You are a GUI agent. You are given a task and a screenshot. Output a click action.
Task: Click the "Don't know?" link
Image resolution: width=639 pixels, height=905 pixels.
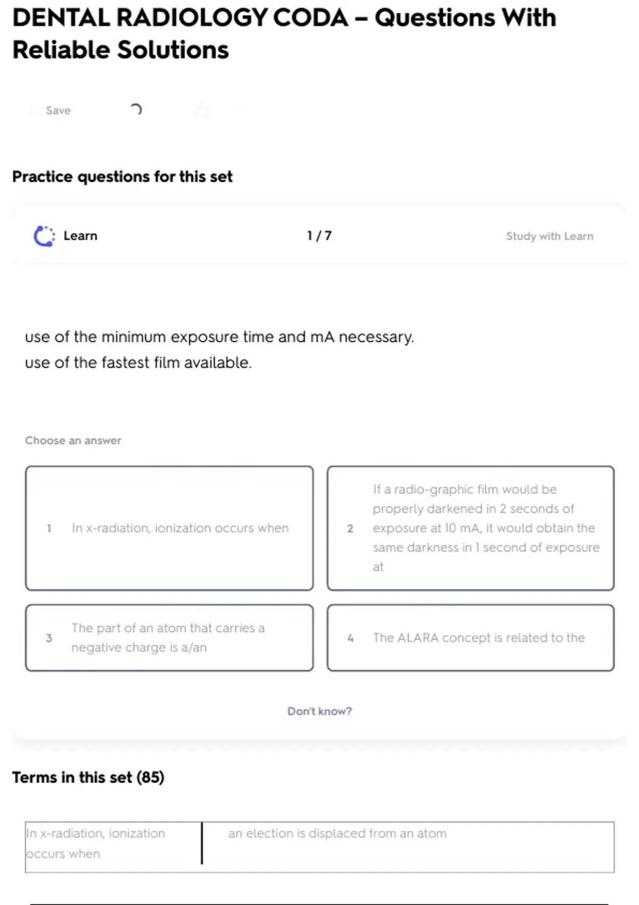pyautogui.click(x=319, y=711)
